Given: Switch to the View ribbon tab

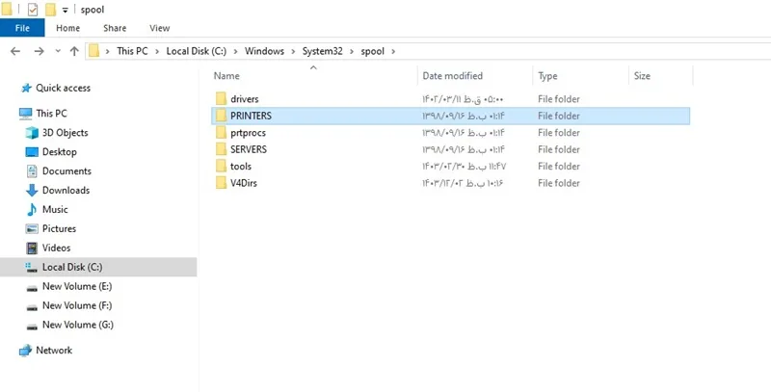Looking at the screenshot, I should click(159, 28).
